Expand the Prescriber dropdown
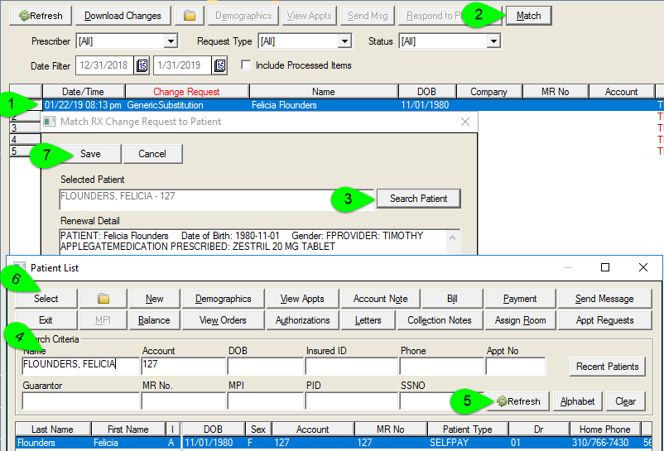The width and height of the screenshot is (664, 451). (x=171, y=41)
